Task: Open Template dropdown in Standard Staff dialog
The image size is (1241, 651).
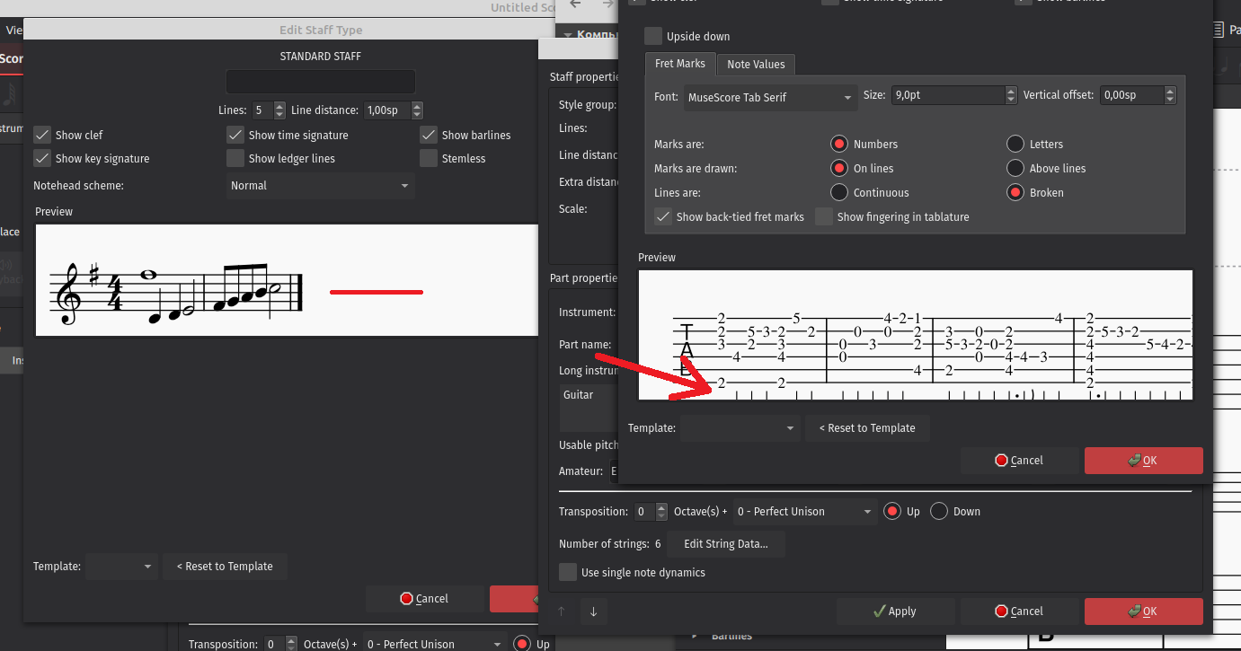Action: click(x=121, y=567)
